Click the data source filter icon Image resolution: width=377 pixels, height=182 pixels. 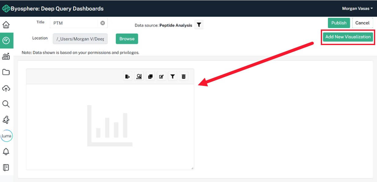[199, 25]
